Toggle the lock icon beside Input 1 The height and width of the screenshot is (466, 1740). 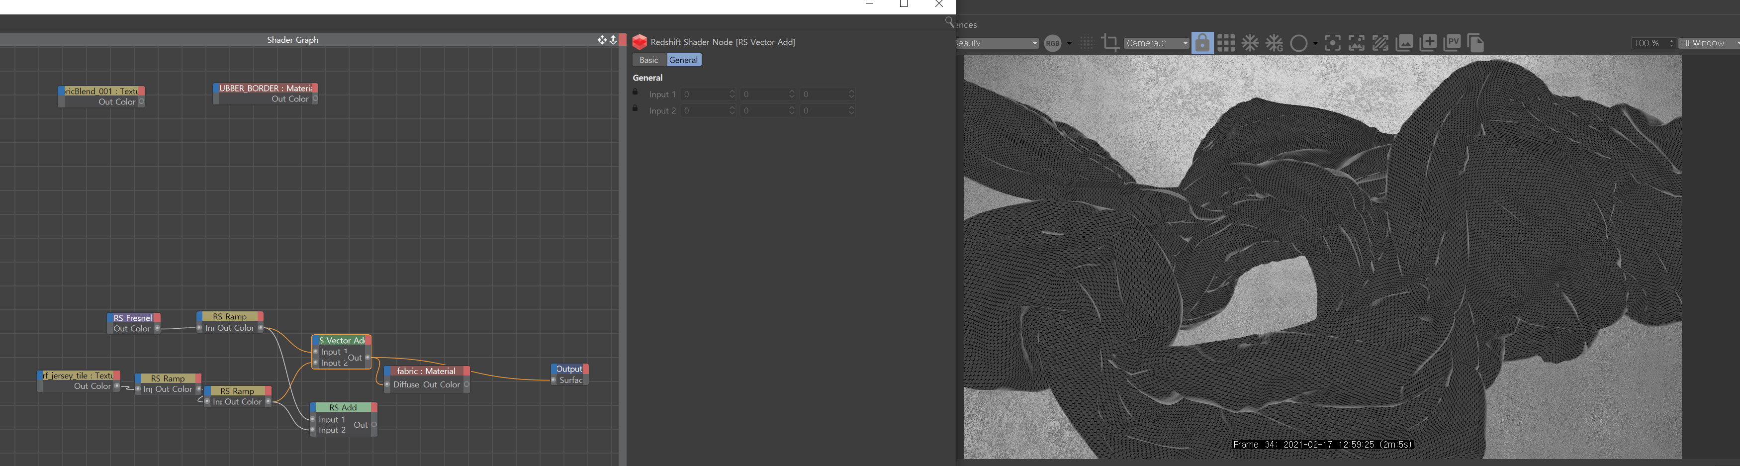(x=636, y=93)
